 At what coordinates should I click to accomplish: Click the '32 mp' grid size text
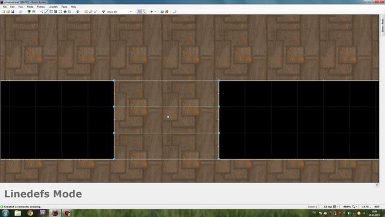pos(328,207)
